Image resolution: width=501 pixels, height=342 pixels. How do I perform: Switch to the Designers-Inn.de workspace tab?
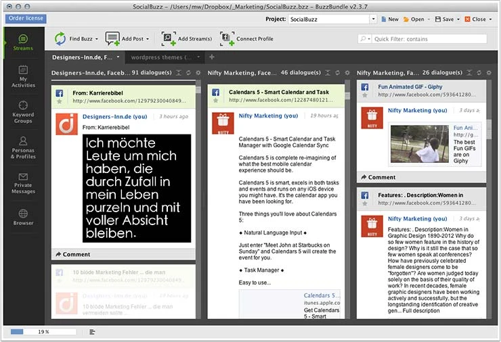82,57
